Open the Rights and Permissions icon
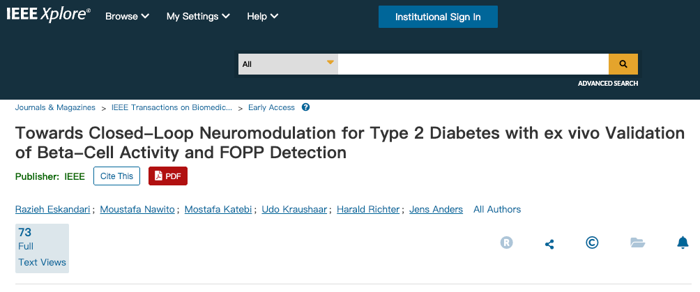 point(506,243)
